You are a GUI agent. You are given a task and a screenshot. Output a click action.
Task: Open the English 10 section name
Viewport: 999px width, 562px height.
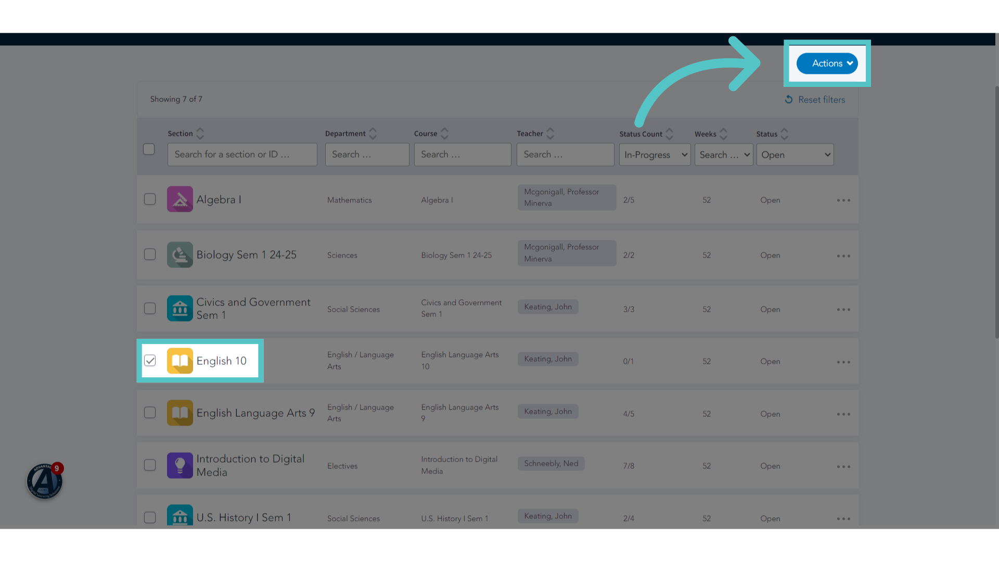[x=221, y=361]
